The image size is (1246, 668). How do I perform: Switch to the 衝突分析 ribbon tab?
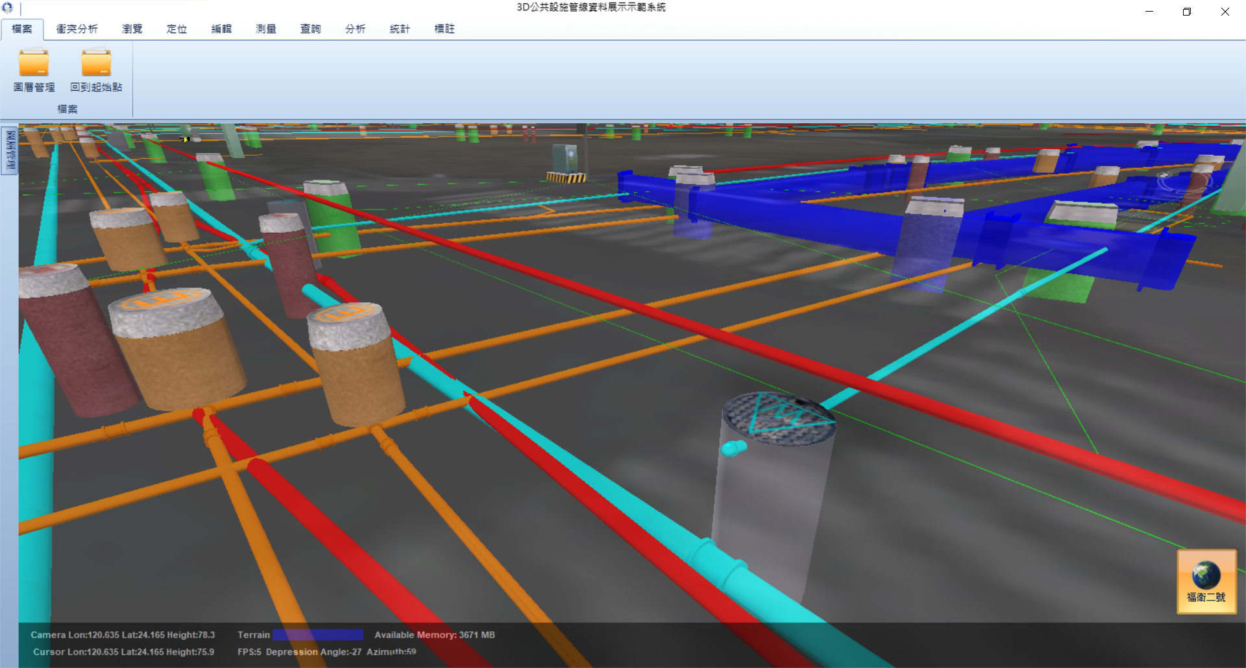(77, 29)
